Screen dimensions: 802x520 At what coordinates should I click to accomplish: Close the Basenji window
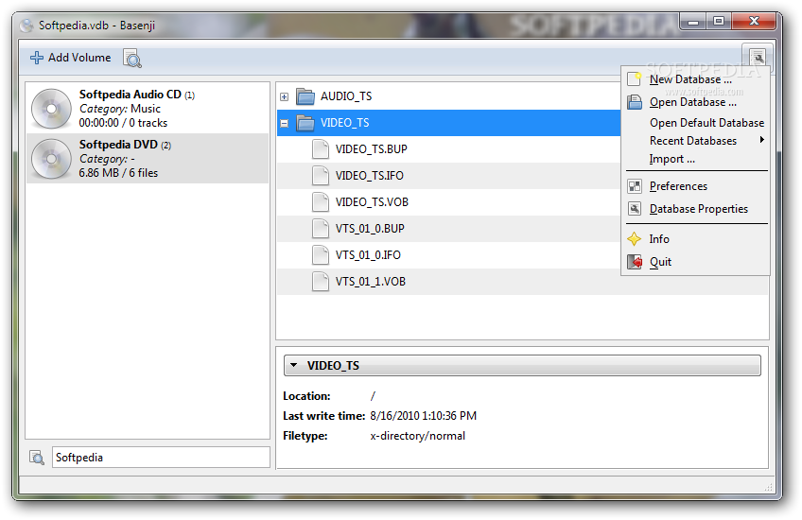click(x=754, y=22)
